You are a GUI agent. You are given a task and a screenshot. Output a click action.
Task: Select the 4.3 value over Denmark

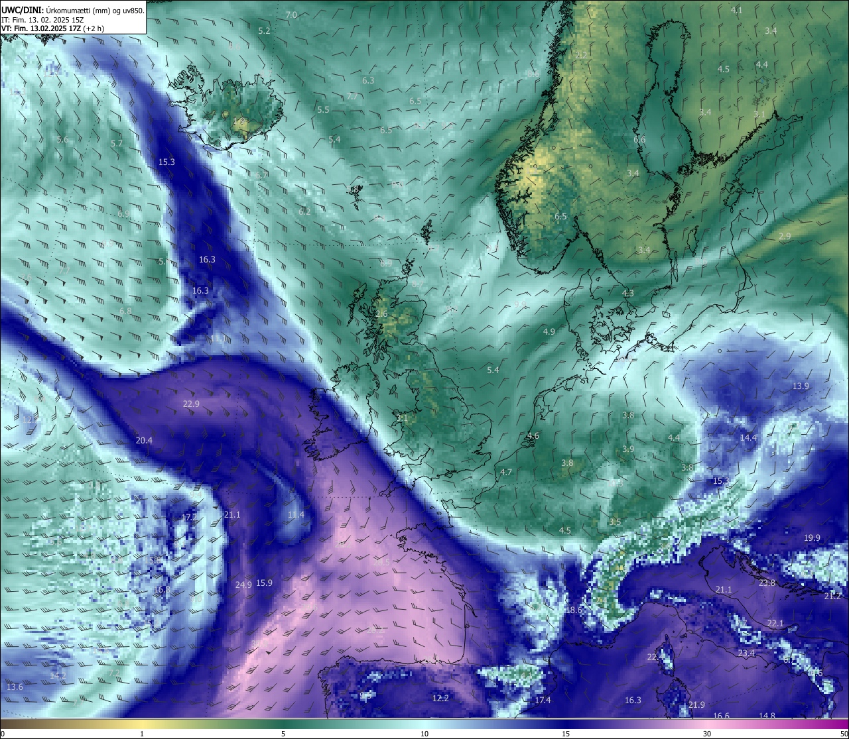coord(627,293)
